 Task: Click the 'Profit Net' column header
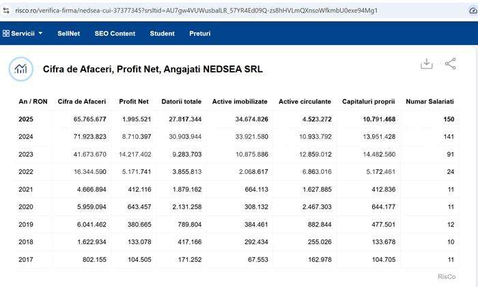[134, 102]
